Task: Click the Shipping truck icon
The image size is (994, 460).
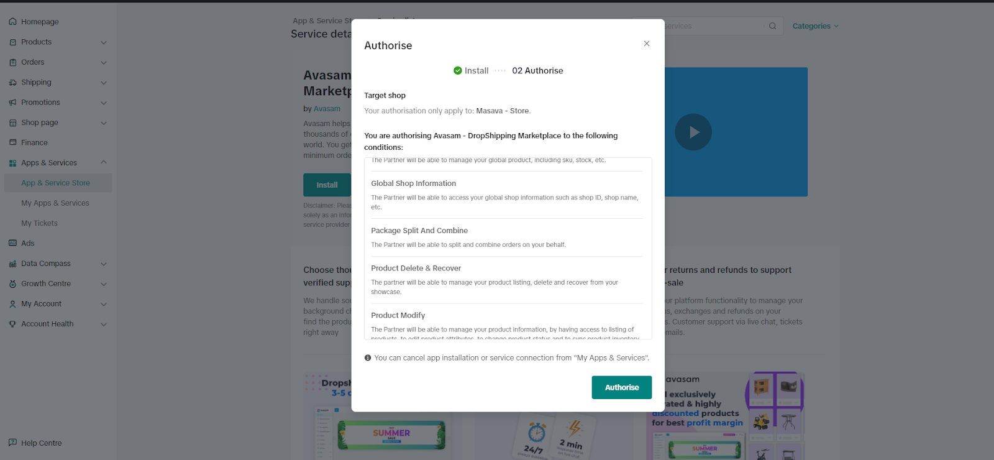Action: tap(12, 82)
